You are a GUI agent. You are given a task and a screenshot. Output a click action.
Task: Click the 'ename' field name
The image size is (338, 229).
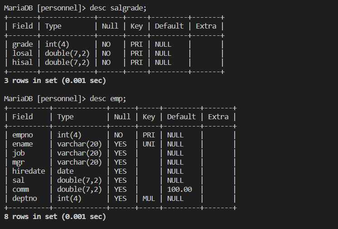[x=23, y=144]
